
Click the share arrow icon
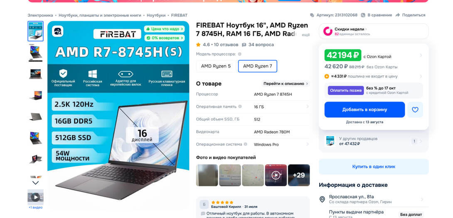398,15
